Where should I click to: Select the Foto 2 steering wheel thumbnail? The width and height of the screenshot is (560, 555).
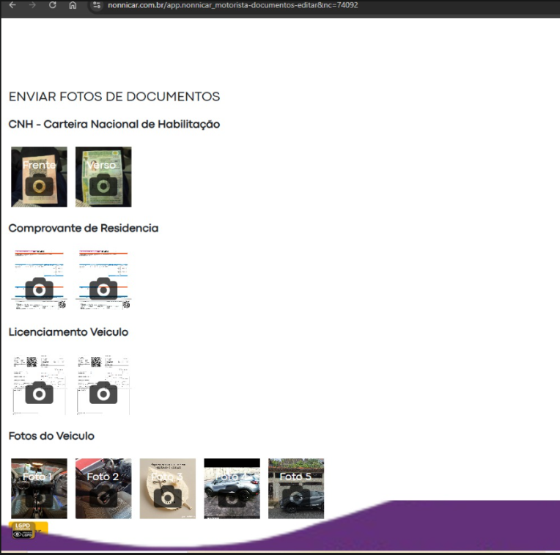(103, 488)
